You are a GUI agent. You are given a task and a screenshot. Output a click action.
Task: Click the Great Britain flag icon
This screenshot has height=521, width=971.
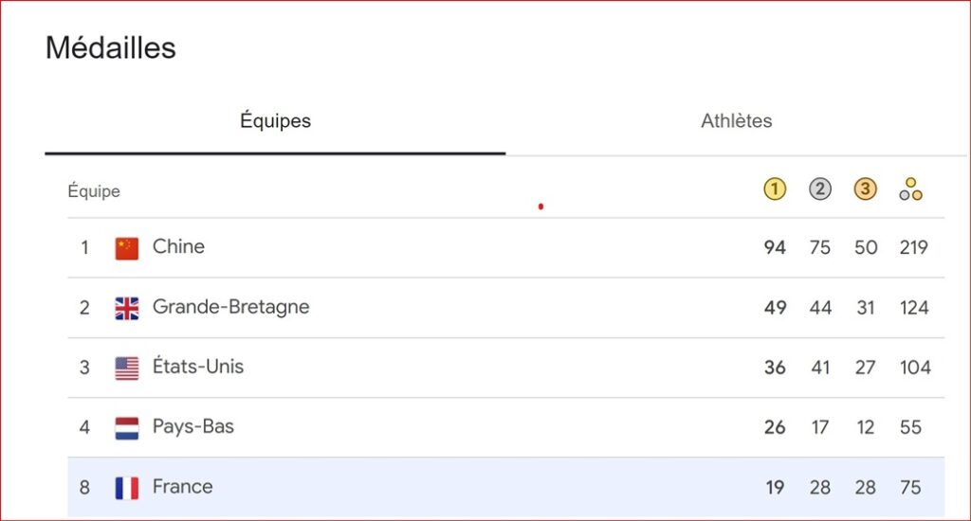[x=127, y=308]
